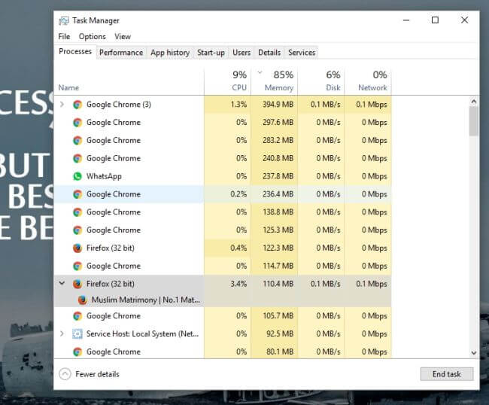Screen dimensions: 489x405
Task: Switch to the Services tab
Action: click(x=302, y=53)
